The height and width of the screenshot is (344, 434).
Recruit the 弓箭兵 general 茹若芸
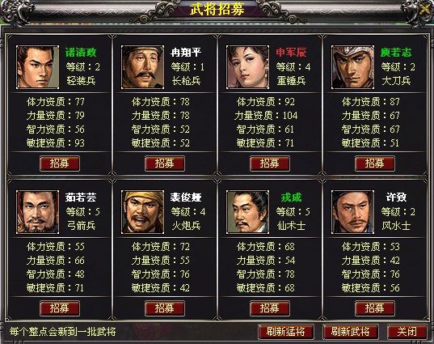coord(60,308)
